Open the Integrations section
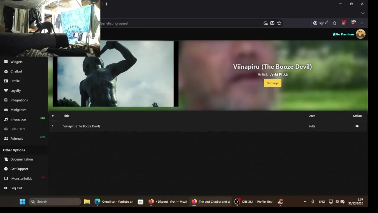The height and width of the screenshot is (213, 378). (19, 100)
